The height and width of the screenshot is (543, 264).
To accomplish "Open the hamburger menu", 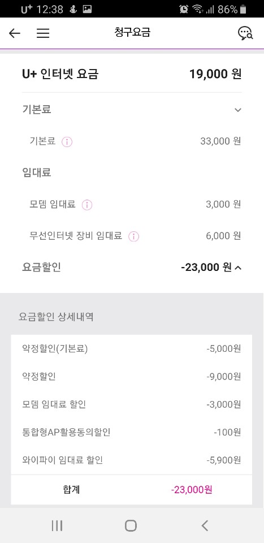I will 43,33.
